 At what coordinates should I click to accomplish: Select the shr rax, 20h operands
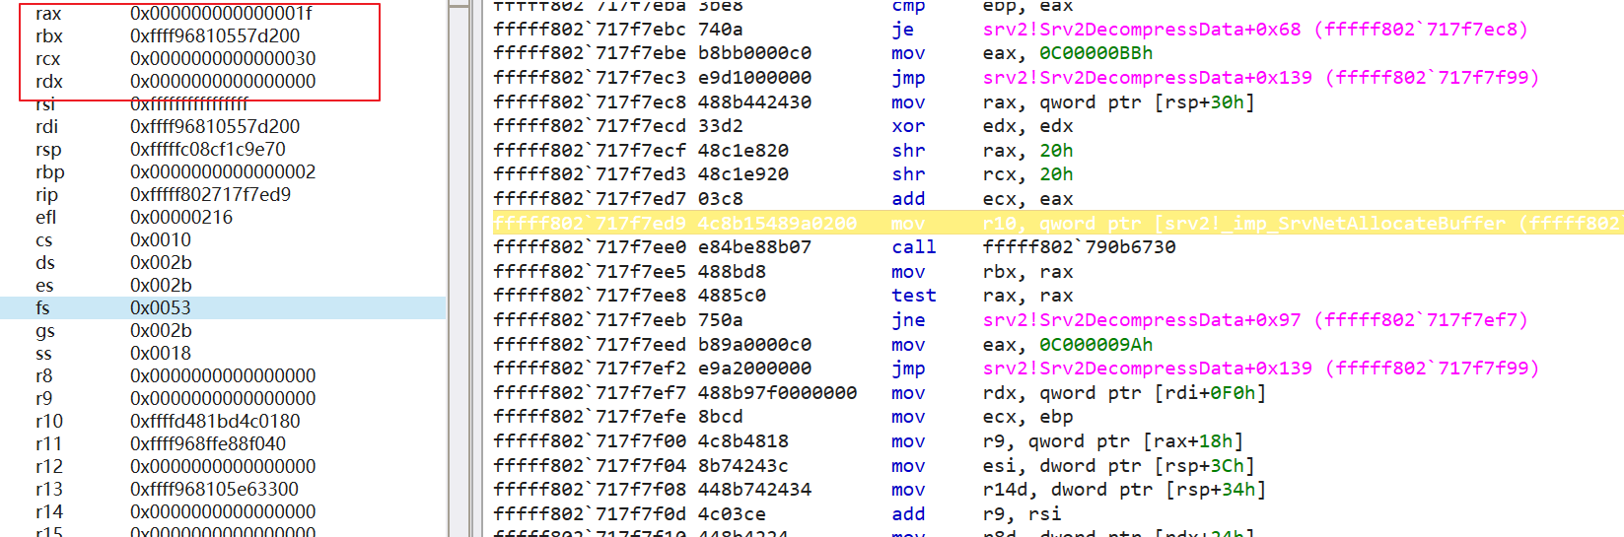[x=1028, y=151]
